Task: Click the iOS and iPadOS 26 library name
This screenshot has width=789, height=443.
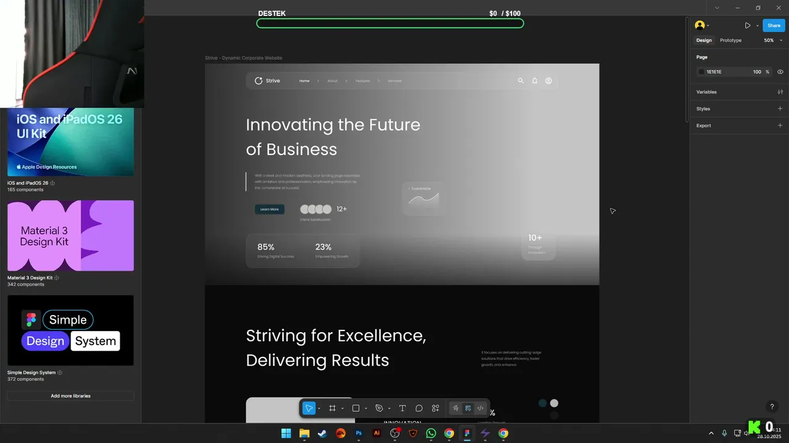Action: [28, 183]
